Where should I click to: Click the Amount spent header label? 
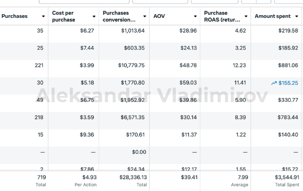point(273,16)
